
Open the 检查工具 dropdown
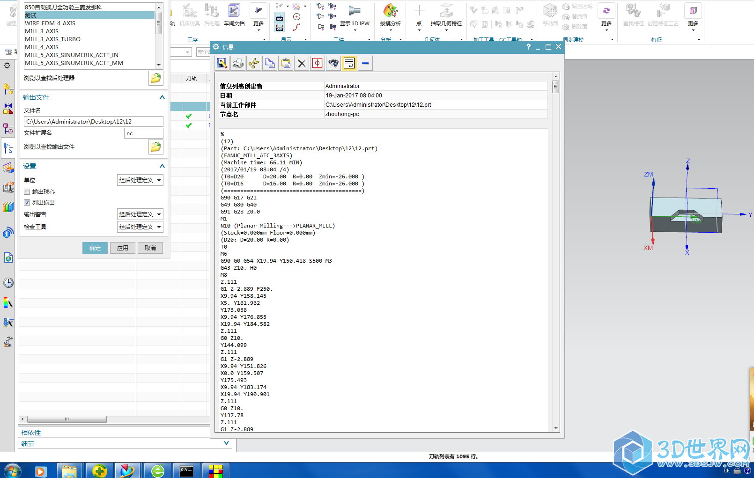140,227
